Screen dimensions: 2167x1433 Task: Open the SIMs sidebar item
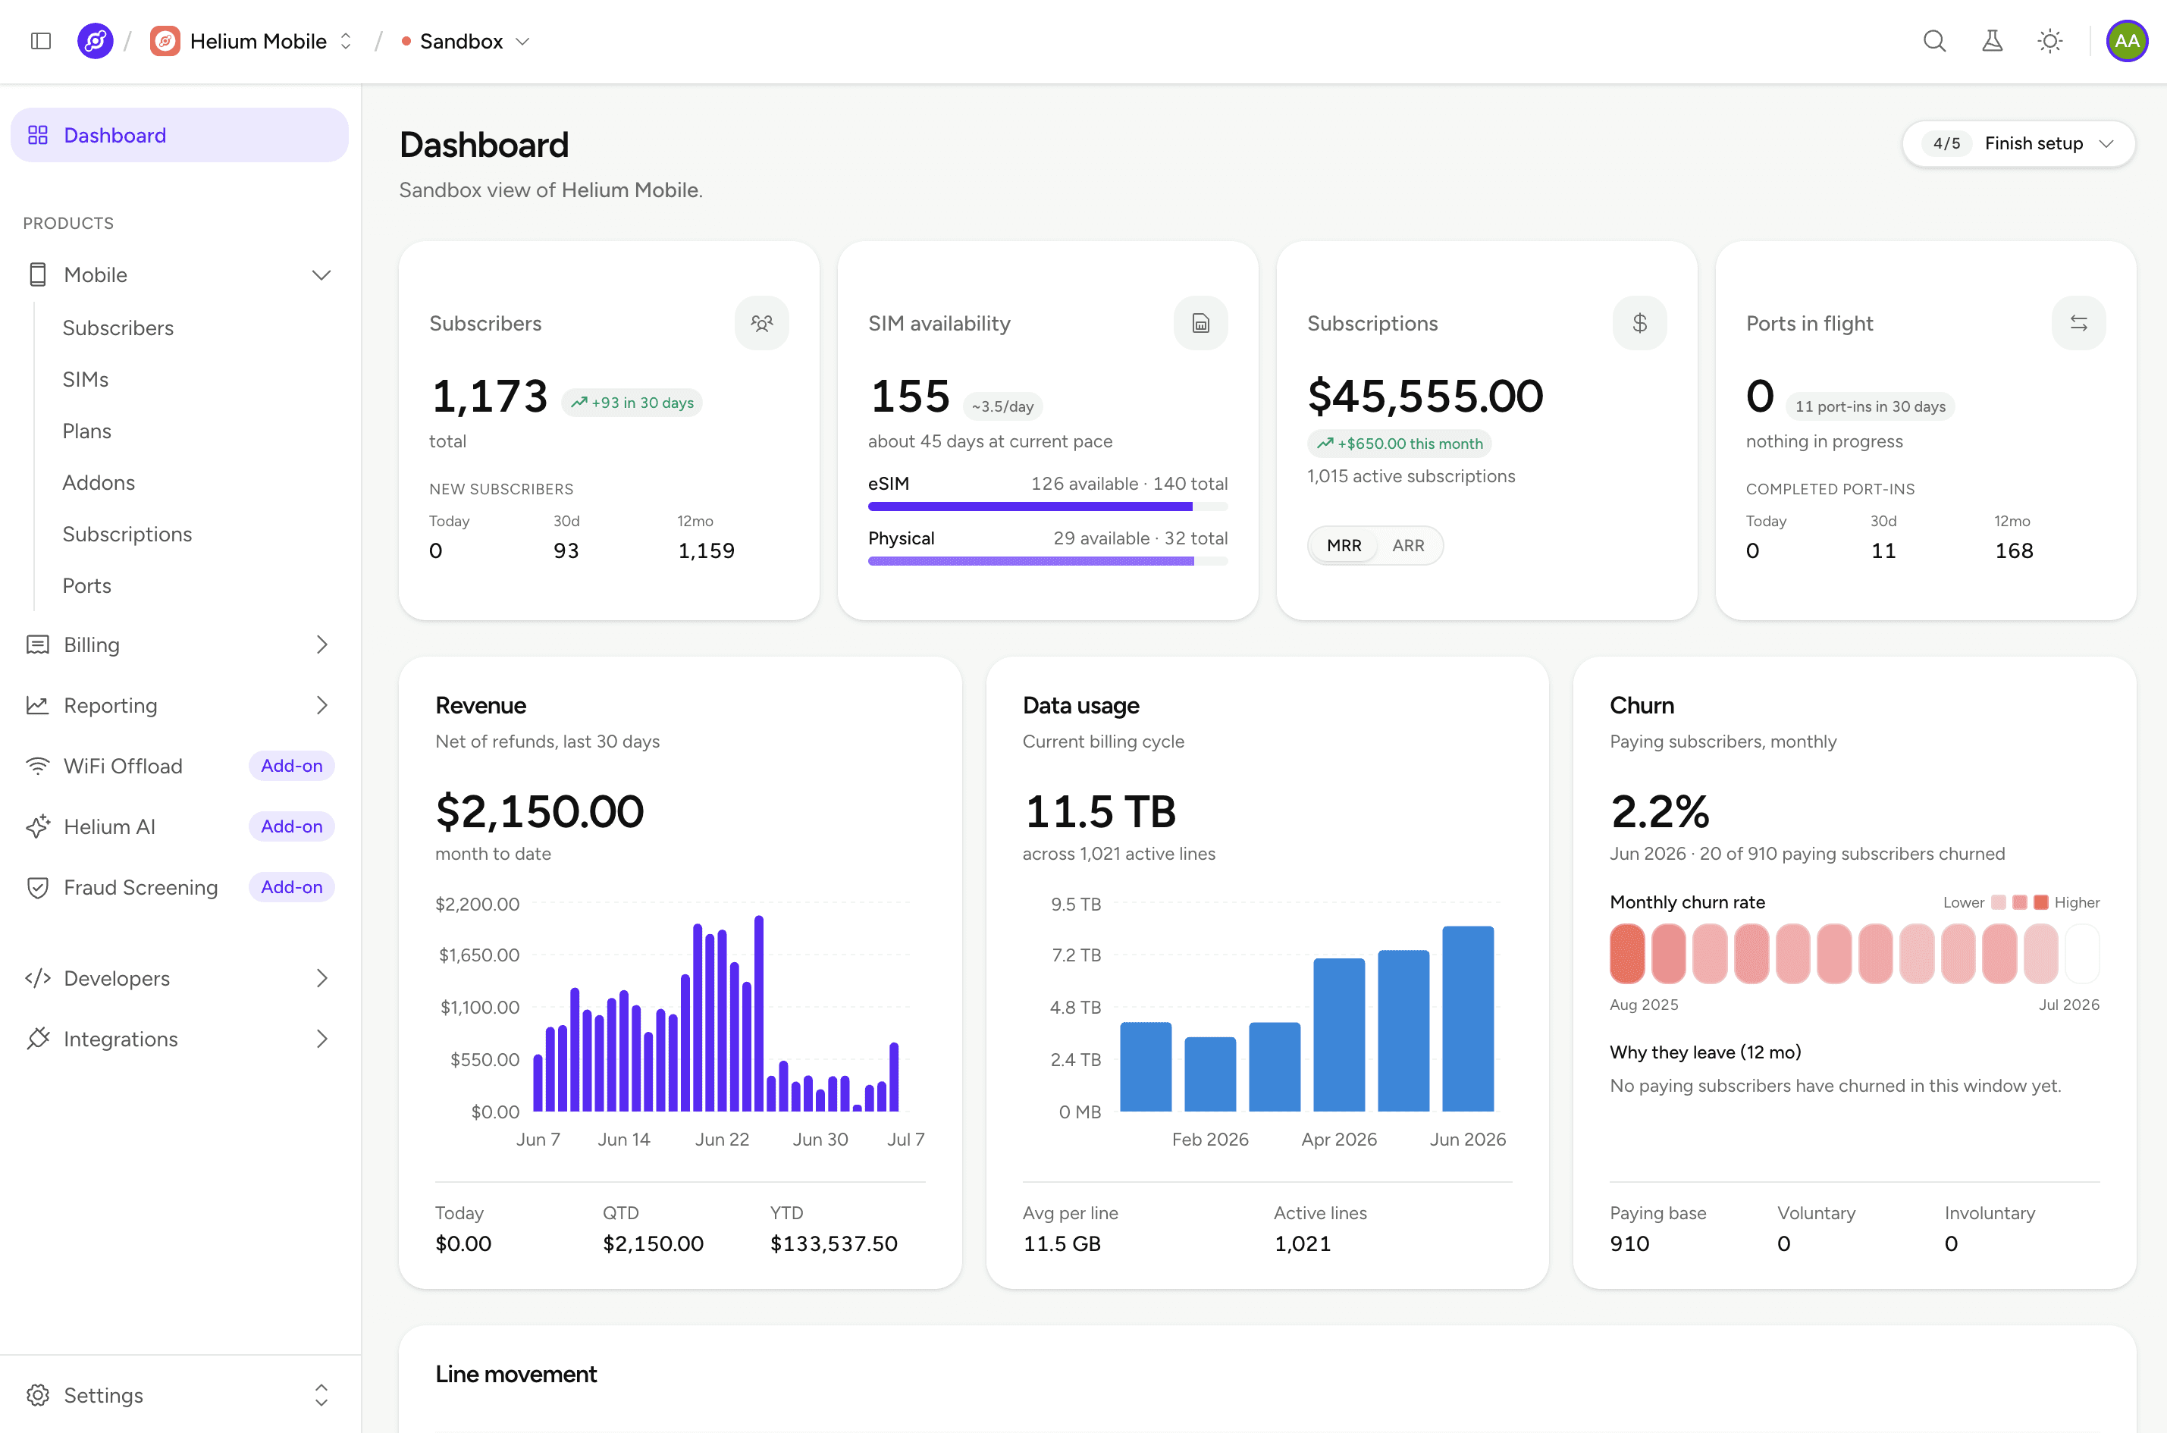pyautogui.click(x=85, y=379)
